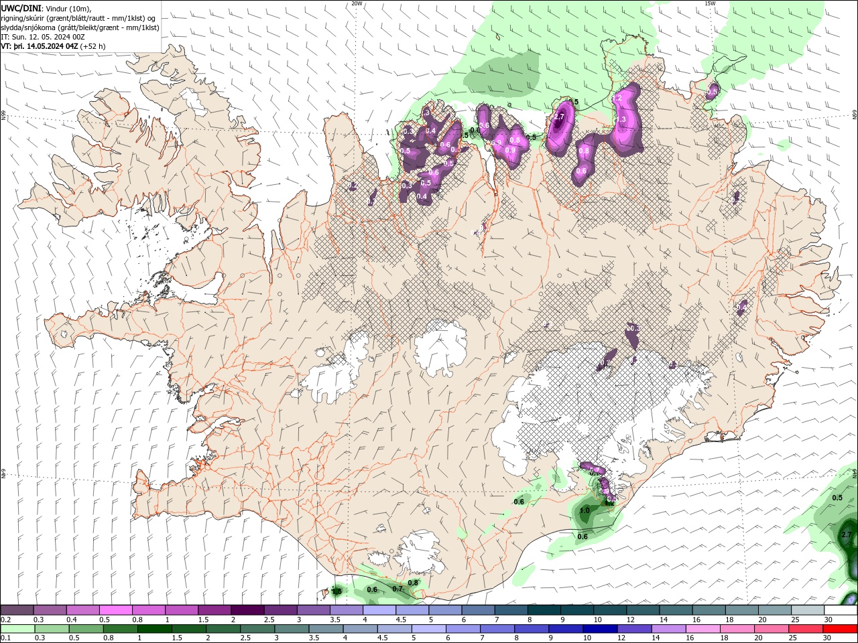858x643 pixels.
Task: Pick the bright pink 0.5 swatch in snow legend
Action: coord(115,610)
